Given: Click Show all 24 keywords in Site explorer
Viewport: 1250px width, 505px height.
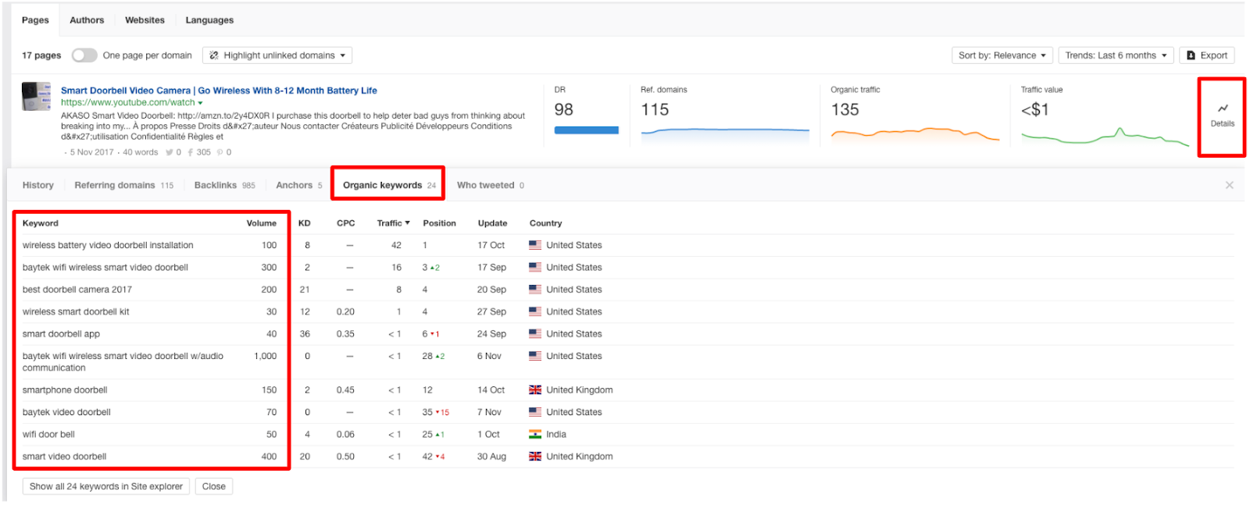Looking at the screenshot, I should pyautogui.click(x=105, y=486).
